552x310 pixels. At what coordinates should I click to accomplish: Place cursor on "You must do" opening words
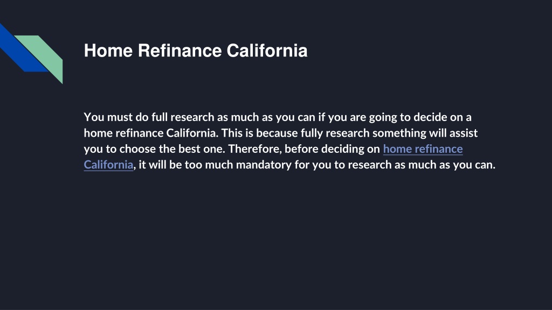pyautogui.click(x=116, y=117)
